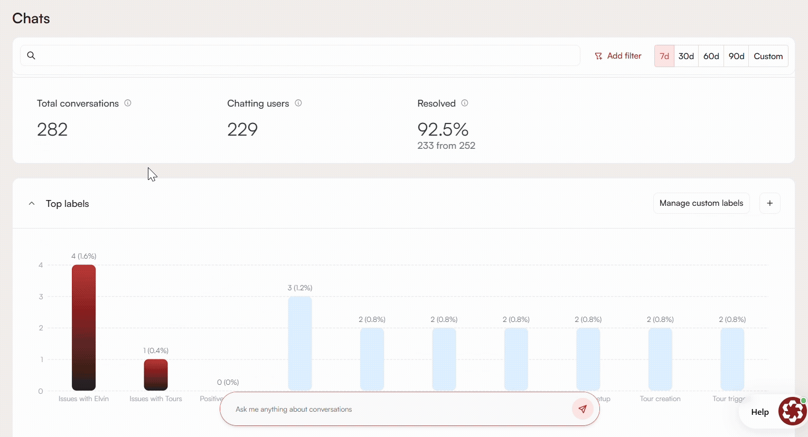
Task: Select the bar labeled 3 (1.2%)
Action: (x=300, y=344)
